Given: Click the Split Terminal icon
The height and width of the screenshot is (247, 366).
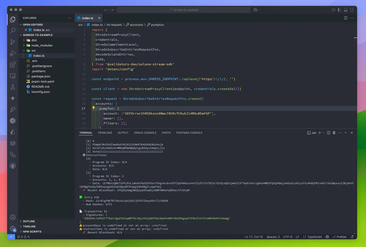Looking at the screenshot, I should click(328, 132).
